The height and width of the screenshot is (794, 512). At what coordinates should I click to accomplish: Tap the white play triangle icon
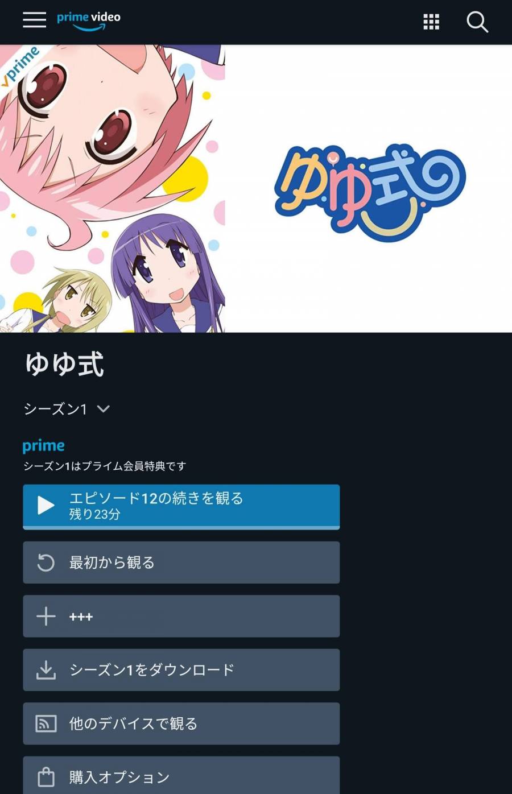click(x=46, y=505)
